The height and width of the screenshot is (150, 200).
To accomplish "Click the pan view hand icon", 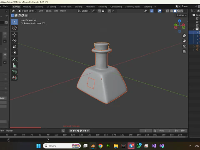I will pyautogui.click(x=184, y=41).
